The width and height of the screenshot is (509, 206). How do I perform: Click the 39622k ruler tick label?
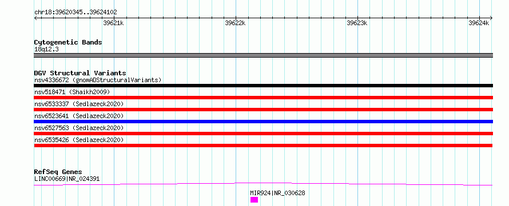tap(235, 23)
